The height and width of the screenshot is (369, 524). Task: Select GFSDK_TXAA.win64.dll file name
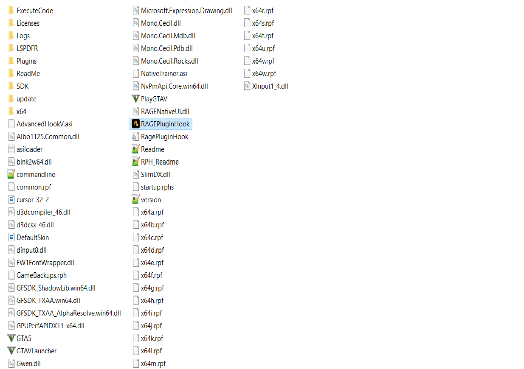tap(48, 301)
